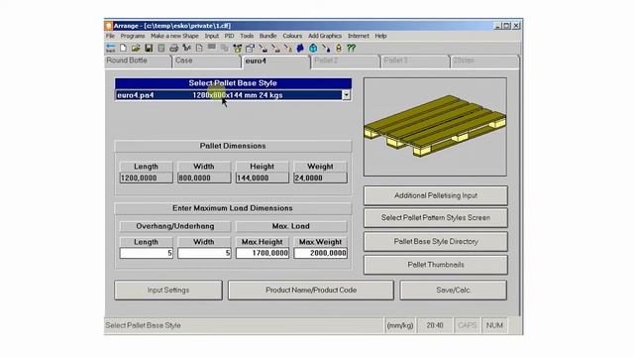This screenshot has width=634, height=357.
Task: Open the File menu
Action: point(110,36)
